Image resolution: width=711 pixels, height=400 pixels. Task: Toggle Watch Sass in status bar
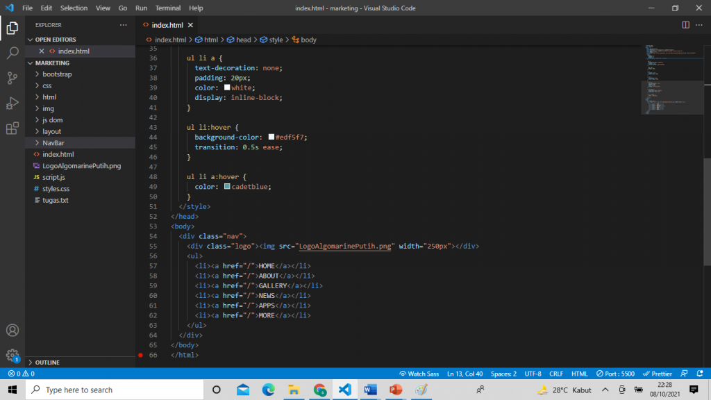[x=419, y=374]
